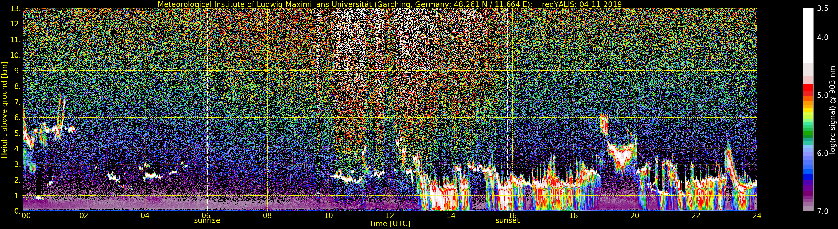Click the '-4.0' colorbar tick value
Image resolution: width=838 pixels, height=229 pixels.
[x=821, y=38]
